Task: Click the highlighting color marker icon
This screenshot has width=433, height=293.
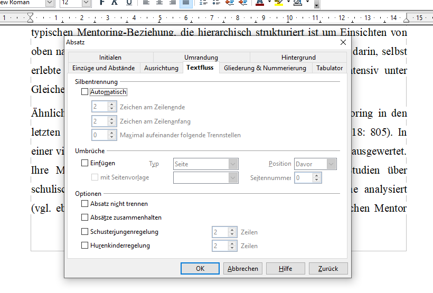Action: (279, 3)
